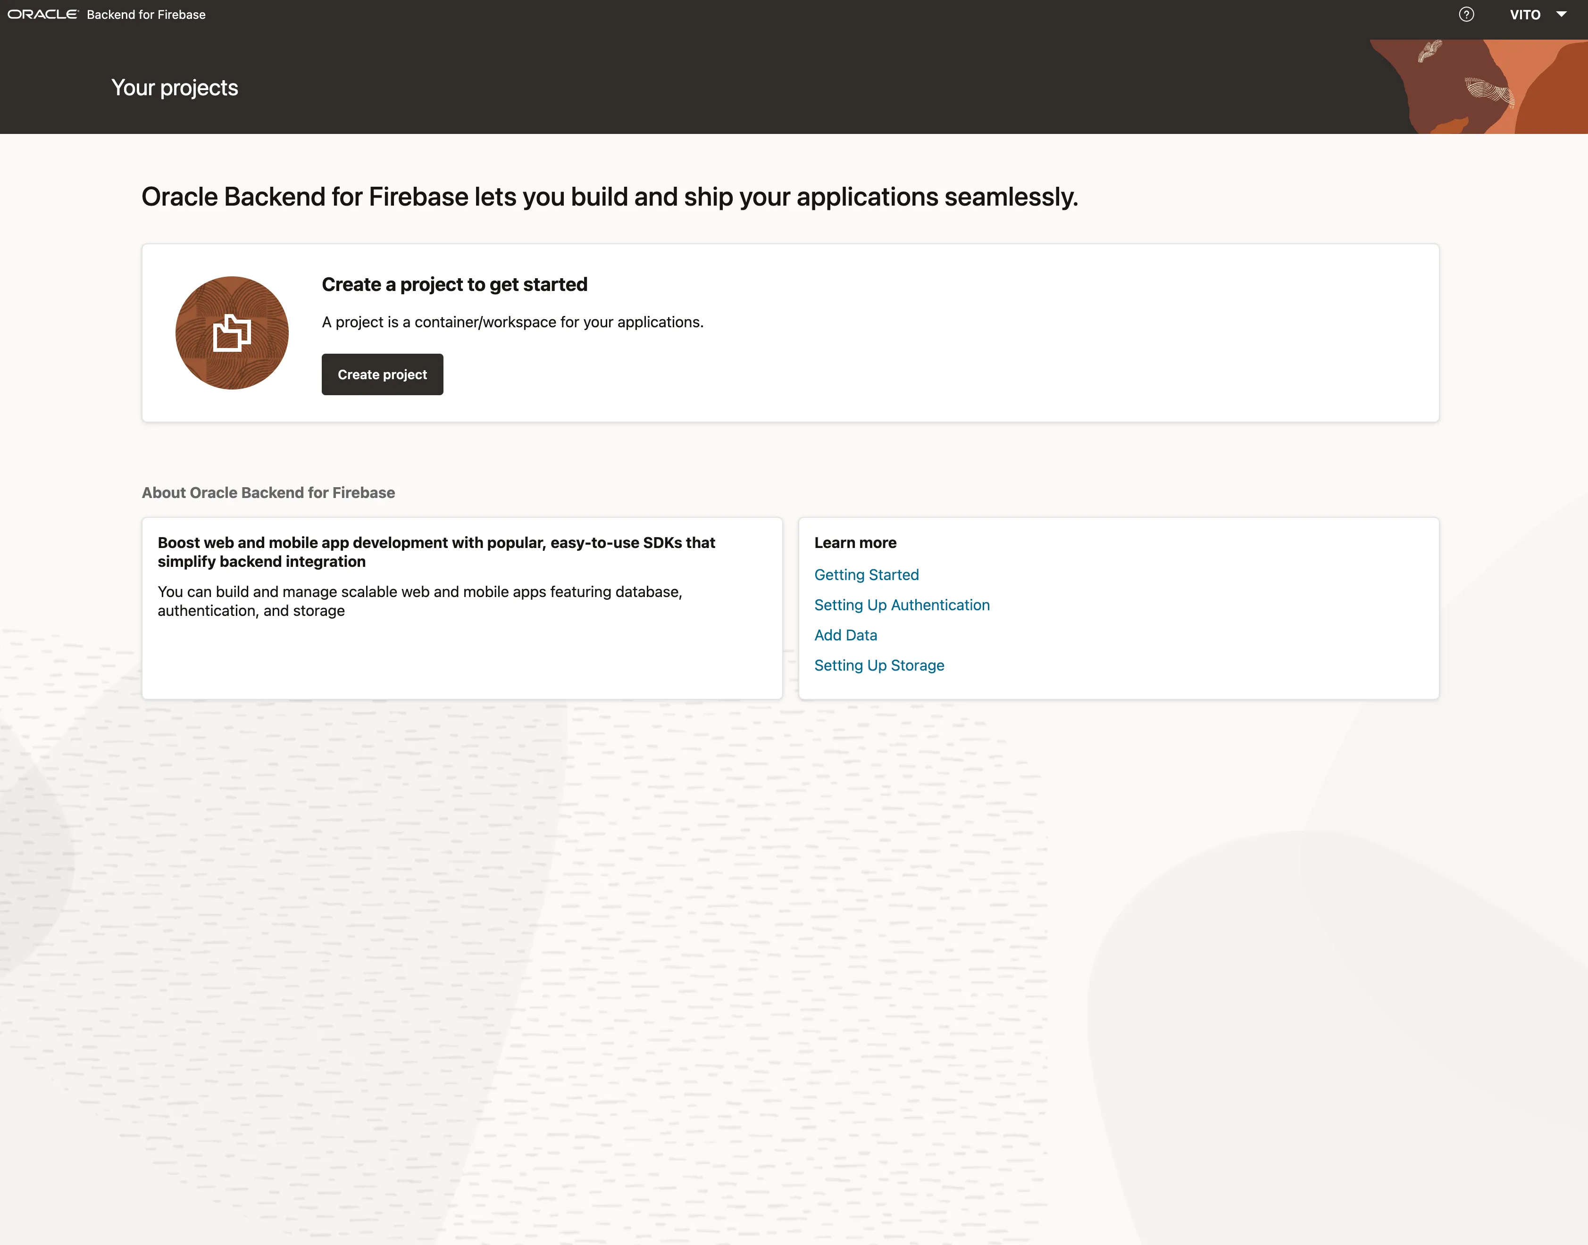The width and height of the screenshot is (1588, 1245).
Task: Click the Your projects page heading
Action: click(175, 87)
